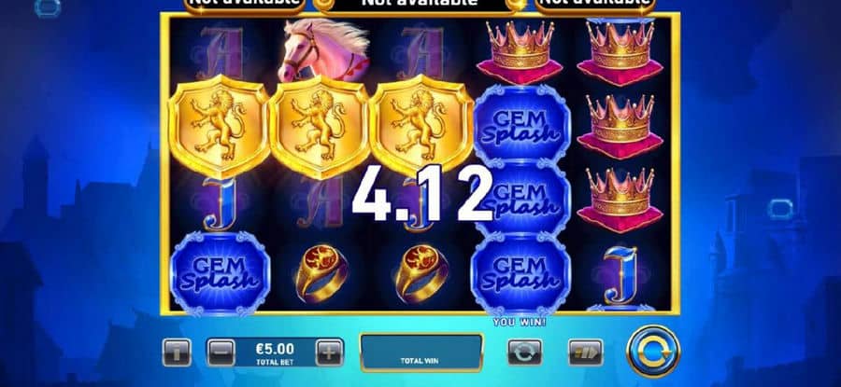
Task: Open the info paytable button
Action: [x=177, y=352]
